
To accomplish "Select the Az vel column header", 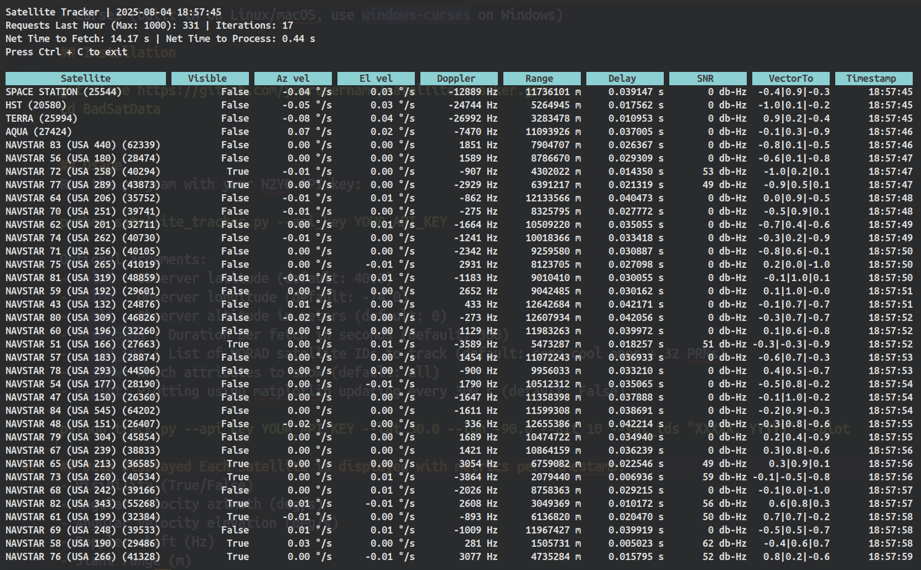I will point(293,79).
